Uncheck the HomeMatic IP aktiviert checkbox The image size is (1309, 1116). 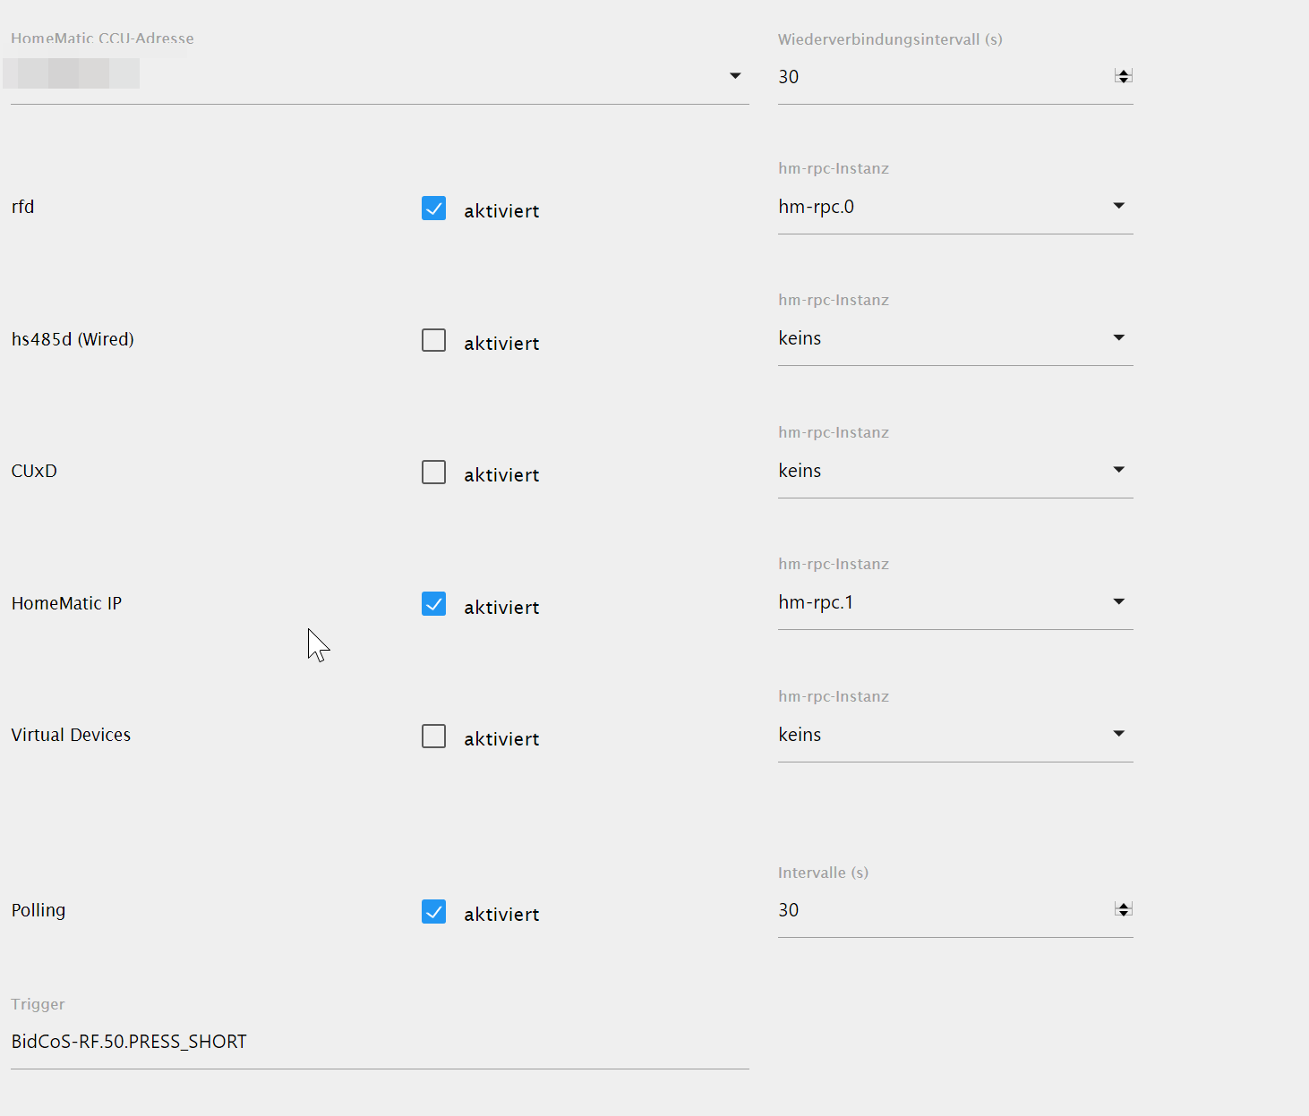click(x=433, y=604)
